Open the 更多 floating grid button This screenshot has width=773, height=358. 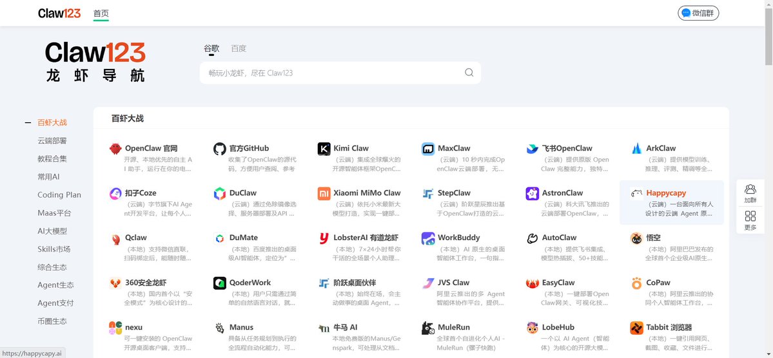[x=750, y=220]
